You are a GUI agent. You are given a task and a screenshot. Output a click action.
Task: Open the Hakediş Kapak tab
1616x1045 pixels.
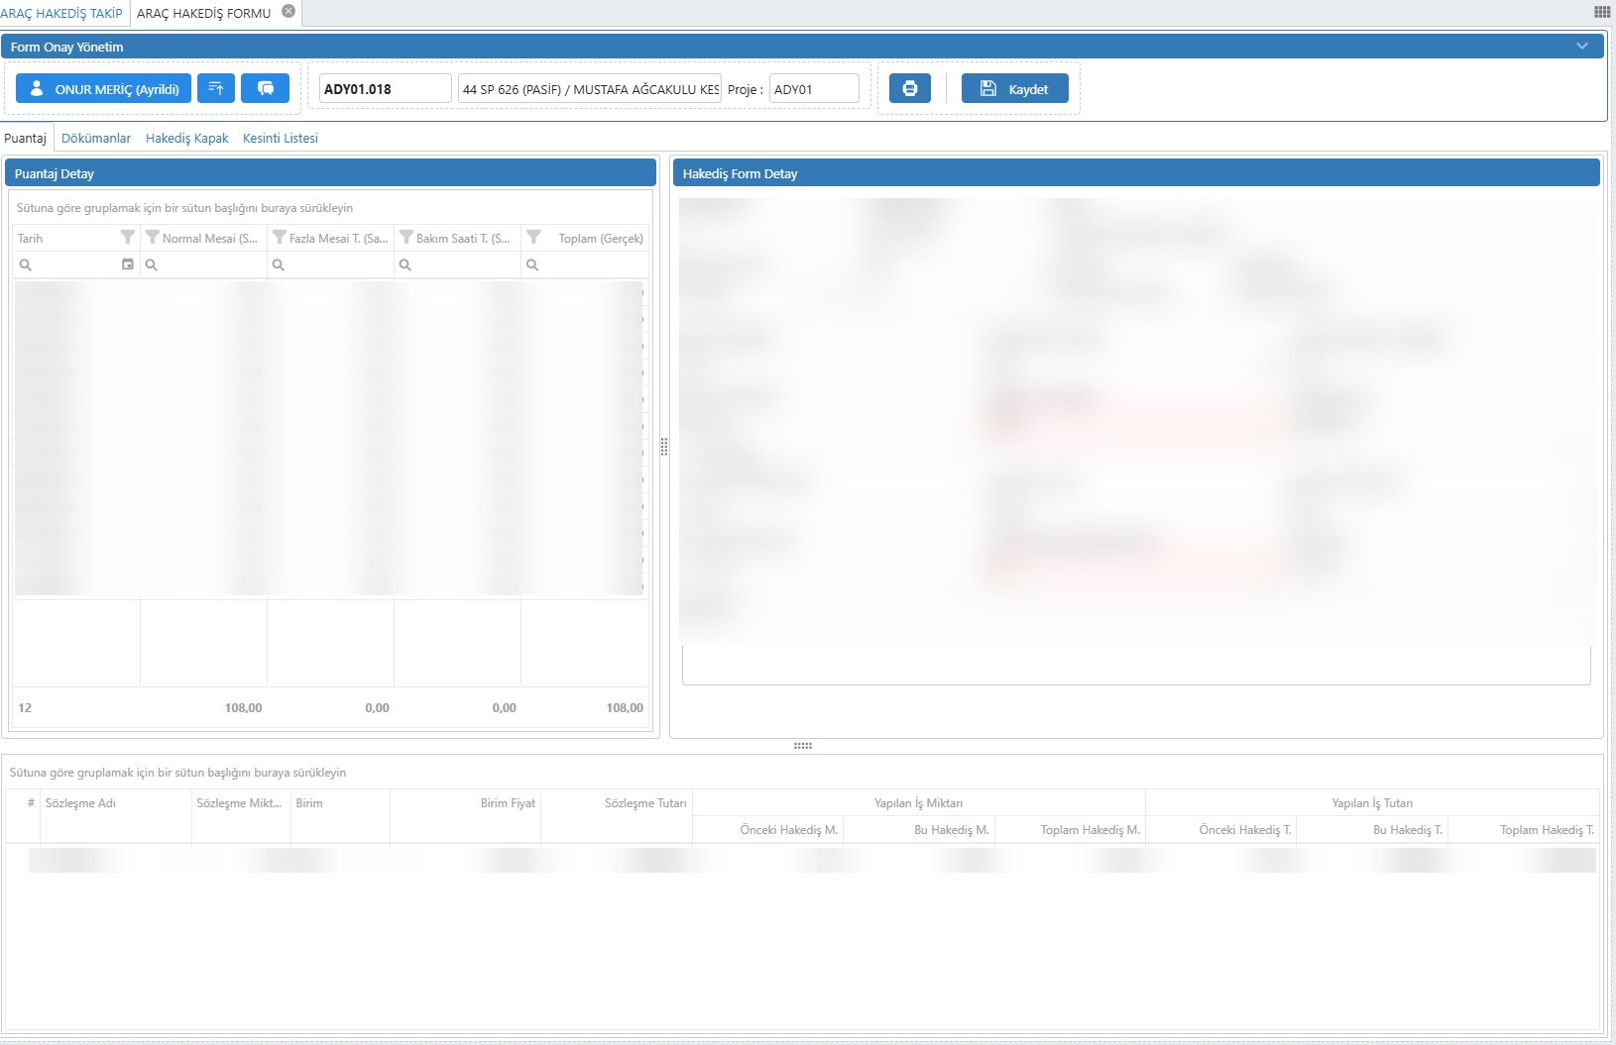pos(186,138)
